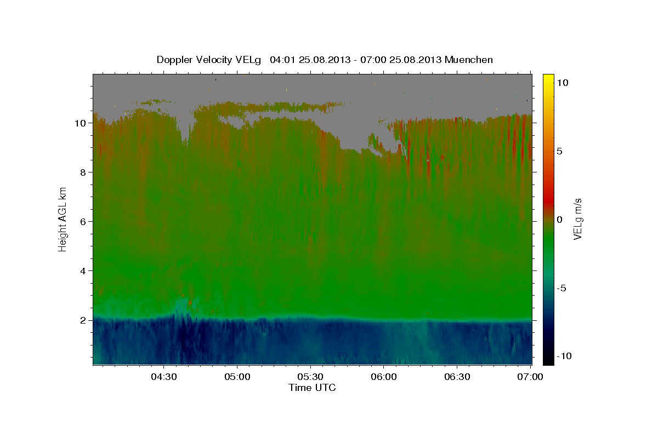Click the height tick label 10
The image size is (658, 438).
(81, 123)
